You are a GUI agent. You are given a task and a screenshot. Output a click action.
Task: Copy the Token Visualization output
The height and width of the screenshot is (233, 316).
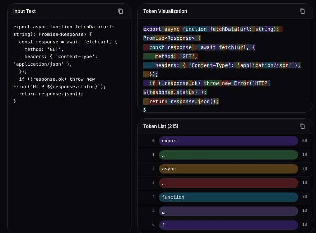tap(302, 11)
